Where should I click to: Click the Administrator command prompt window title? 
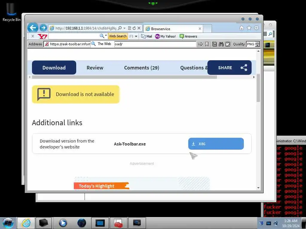point(291,141)
